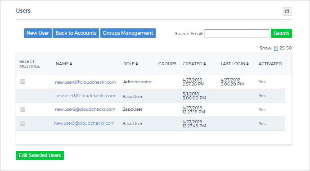Image resolution: width=310 pixels, height=171 pixels.
Task: Tick the checkbox for new.user0@cloudcheckr.com
Action: (23, 81)
